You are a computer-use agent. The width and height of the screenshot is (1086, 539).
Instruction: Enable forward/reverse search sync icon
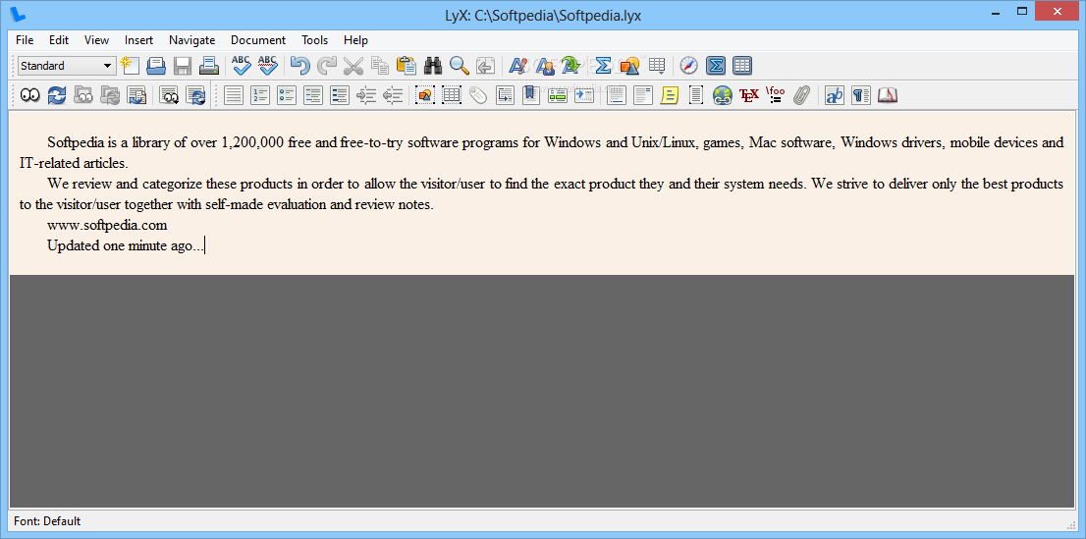click(x=136, y=95)
